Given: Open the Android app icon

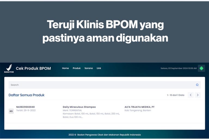Looking at the screenshot, I should click(201, 68).
